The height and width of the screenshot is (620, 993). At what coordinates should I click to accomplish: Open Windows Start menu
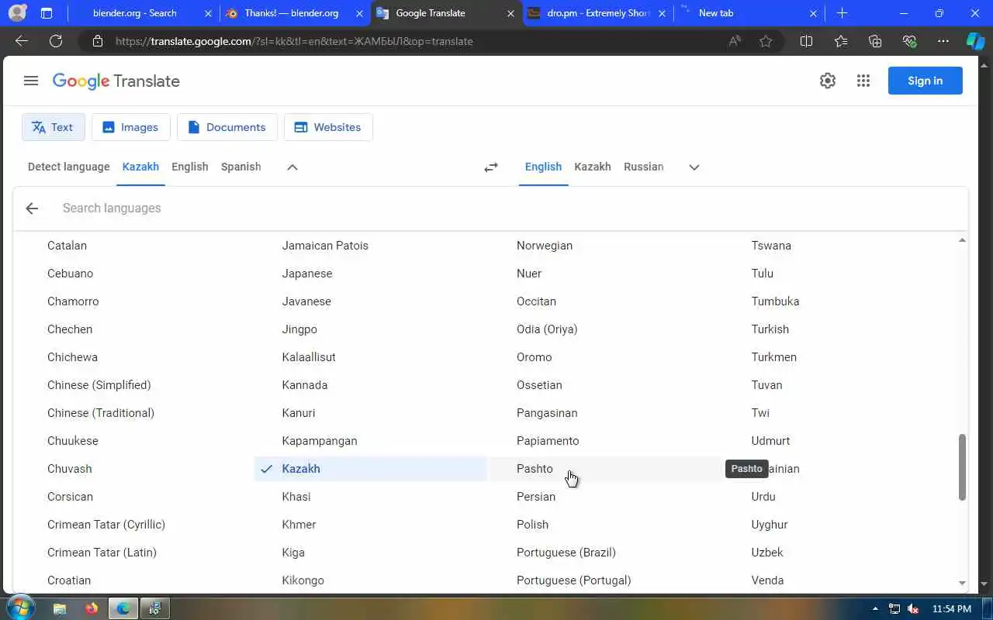20,608
